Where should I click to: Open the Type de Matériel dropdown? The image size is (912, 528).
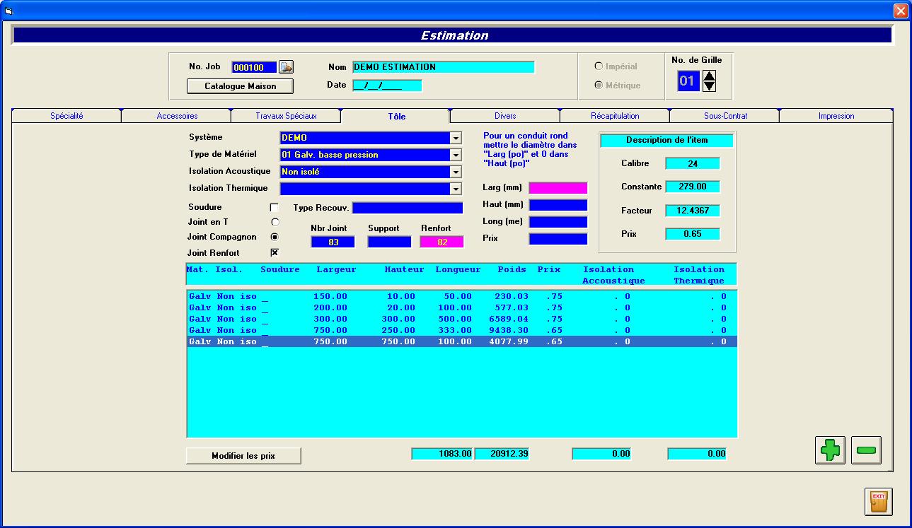456,156
